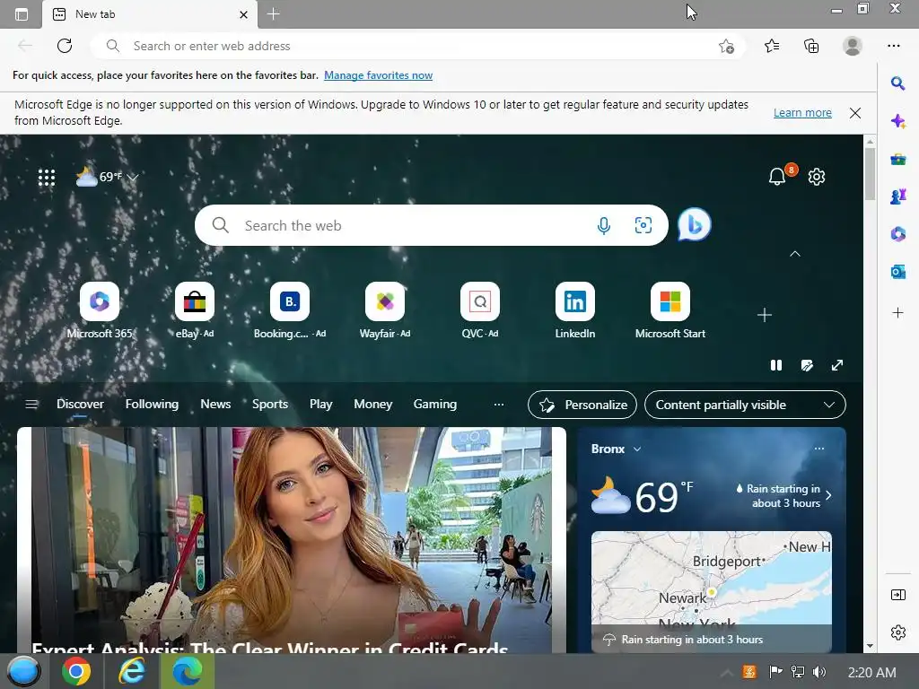This screenshot has width=919, height=689.
Task: Open rain forecast details chevron
Action: click(x=828, y=495)
